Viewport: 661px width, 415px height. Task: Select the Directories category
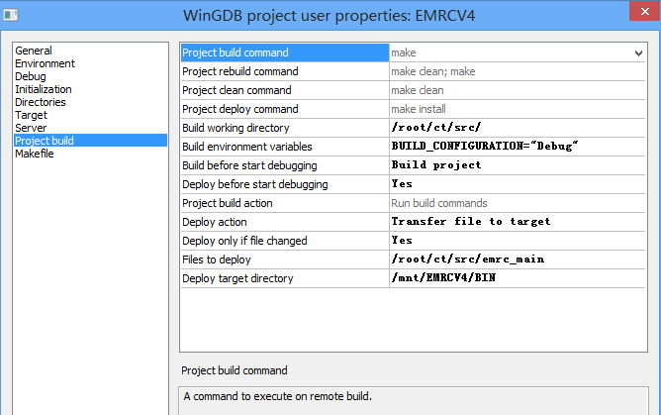[41, 102]
